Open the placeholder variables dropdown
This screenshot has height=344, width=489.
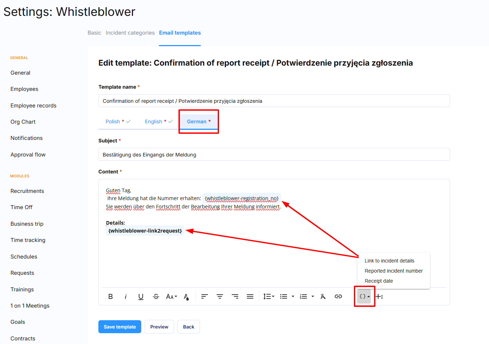364,296
